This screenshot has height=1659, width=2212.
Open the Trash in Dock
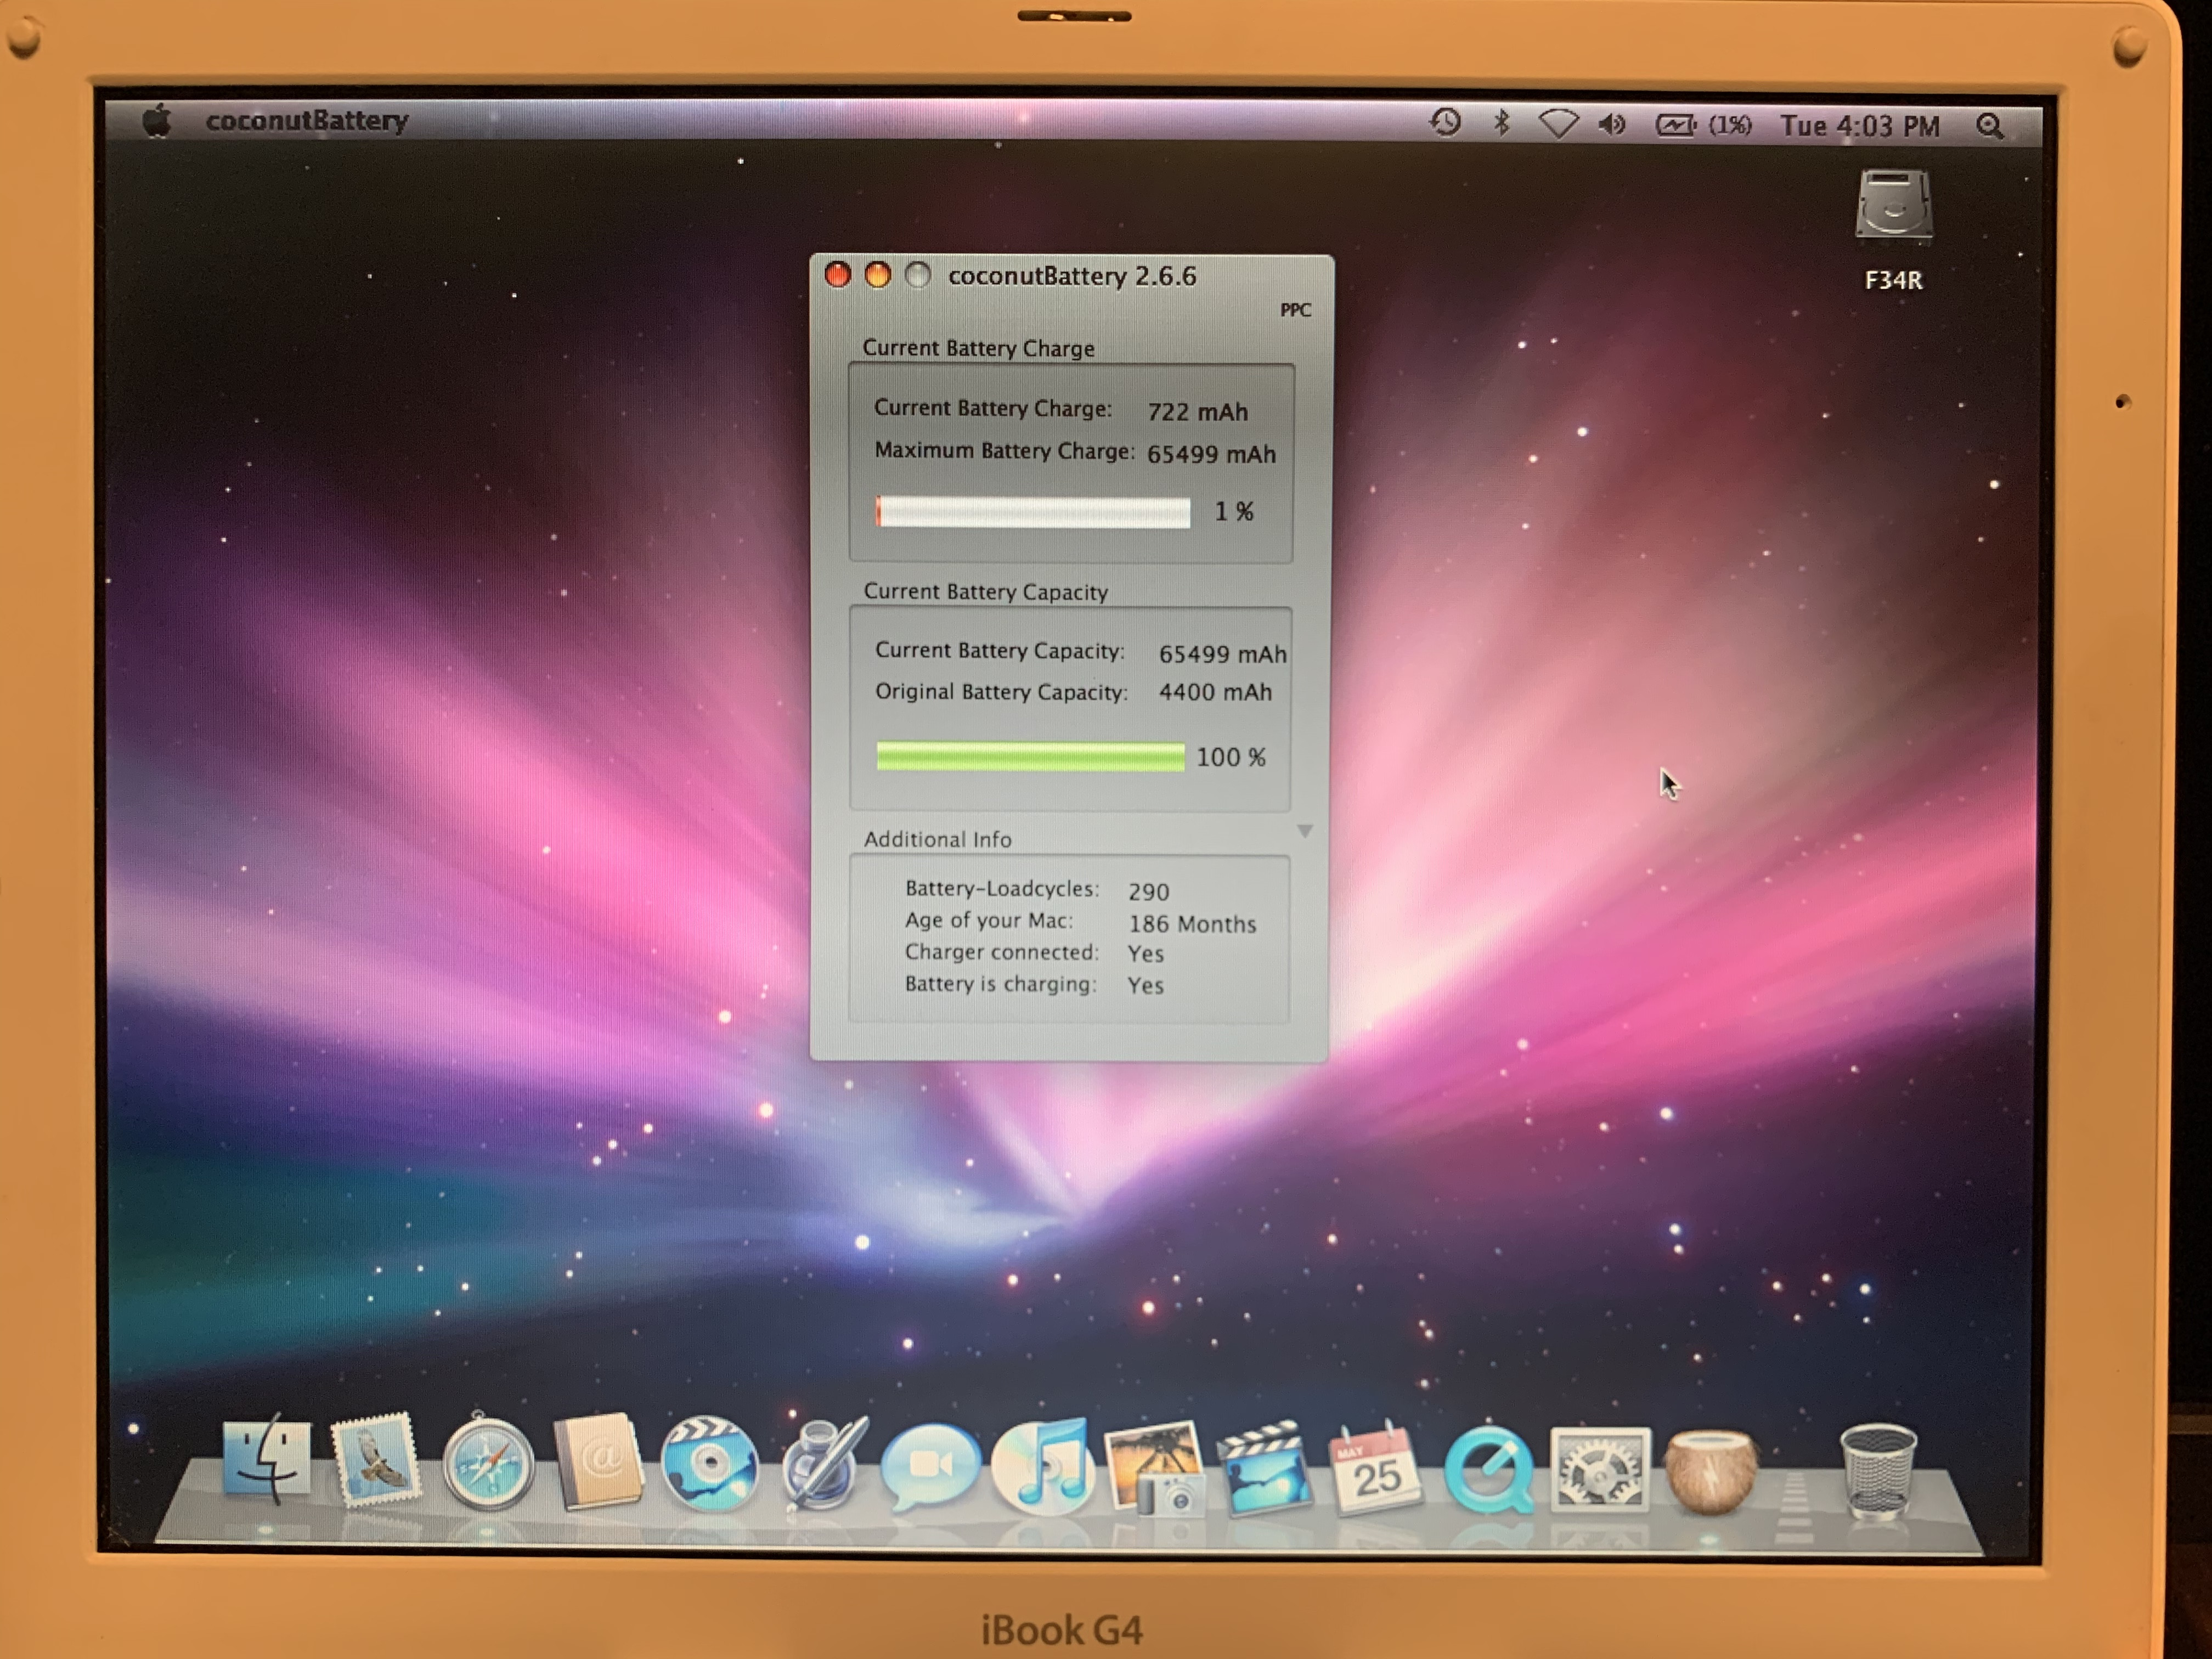click(1878, 1472)
